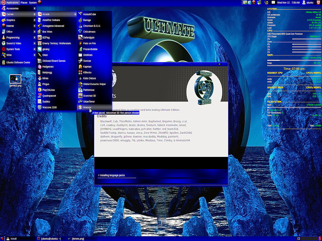Expand the Installing language packs details triangle

(99, 175)
